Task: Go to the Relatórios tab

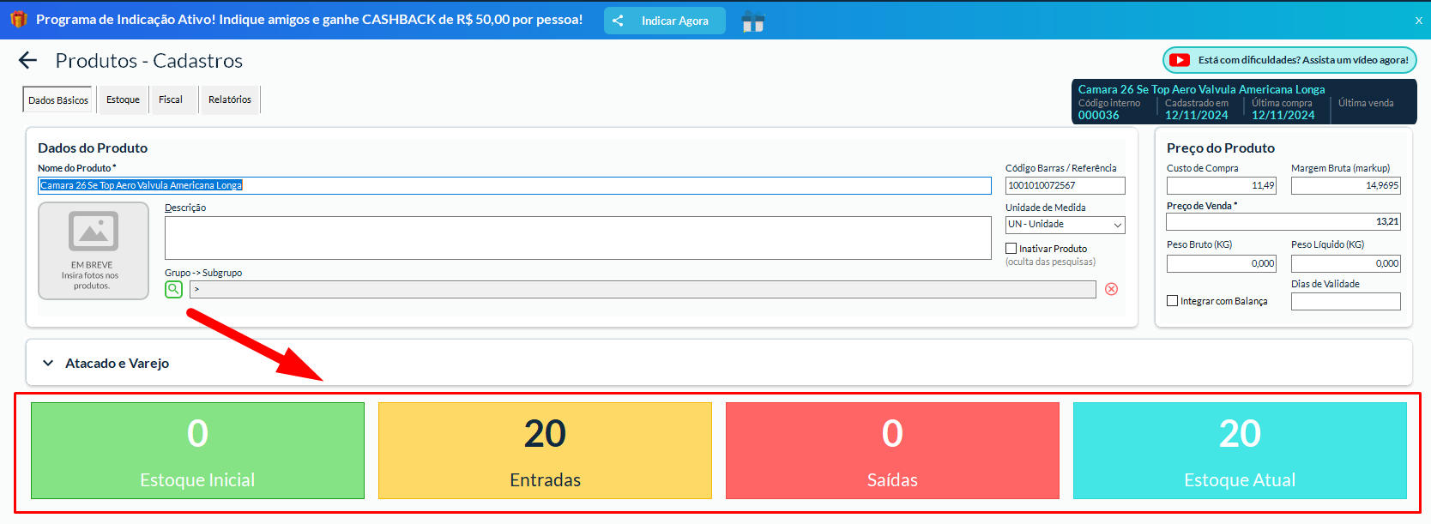Action: click(230, 99)
